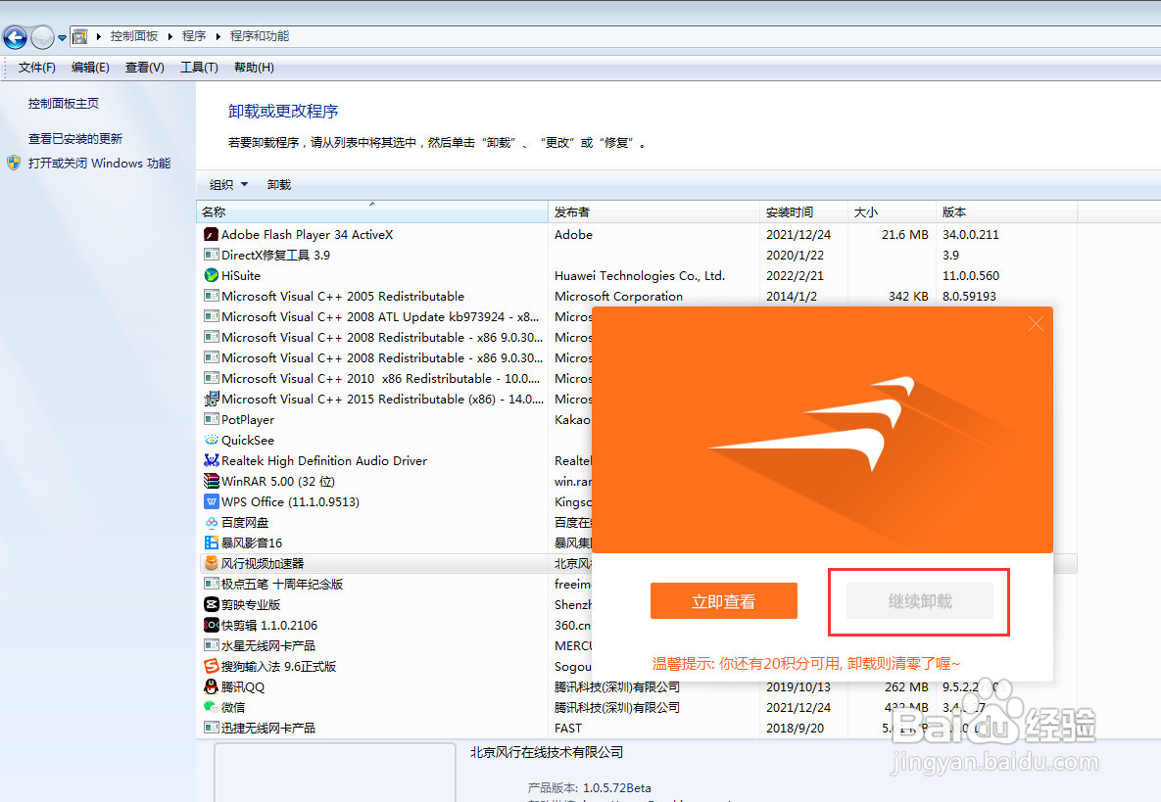Click the PotPlayer icon
The width and height of the screenshot is (1161, 802).
click(x=211, y=419)
